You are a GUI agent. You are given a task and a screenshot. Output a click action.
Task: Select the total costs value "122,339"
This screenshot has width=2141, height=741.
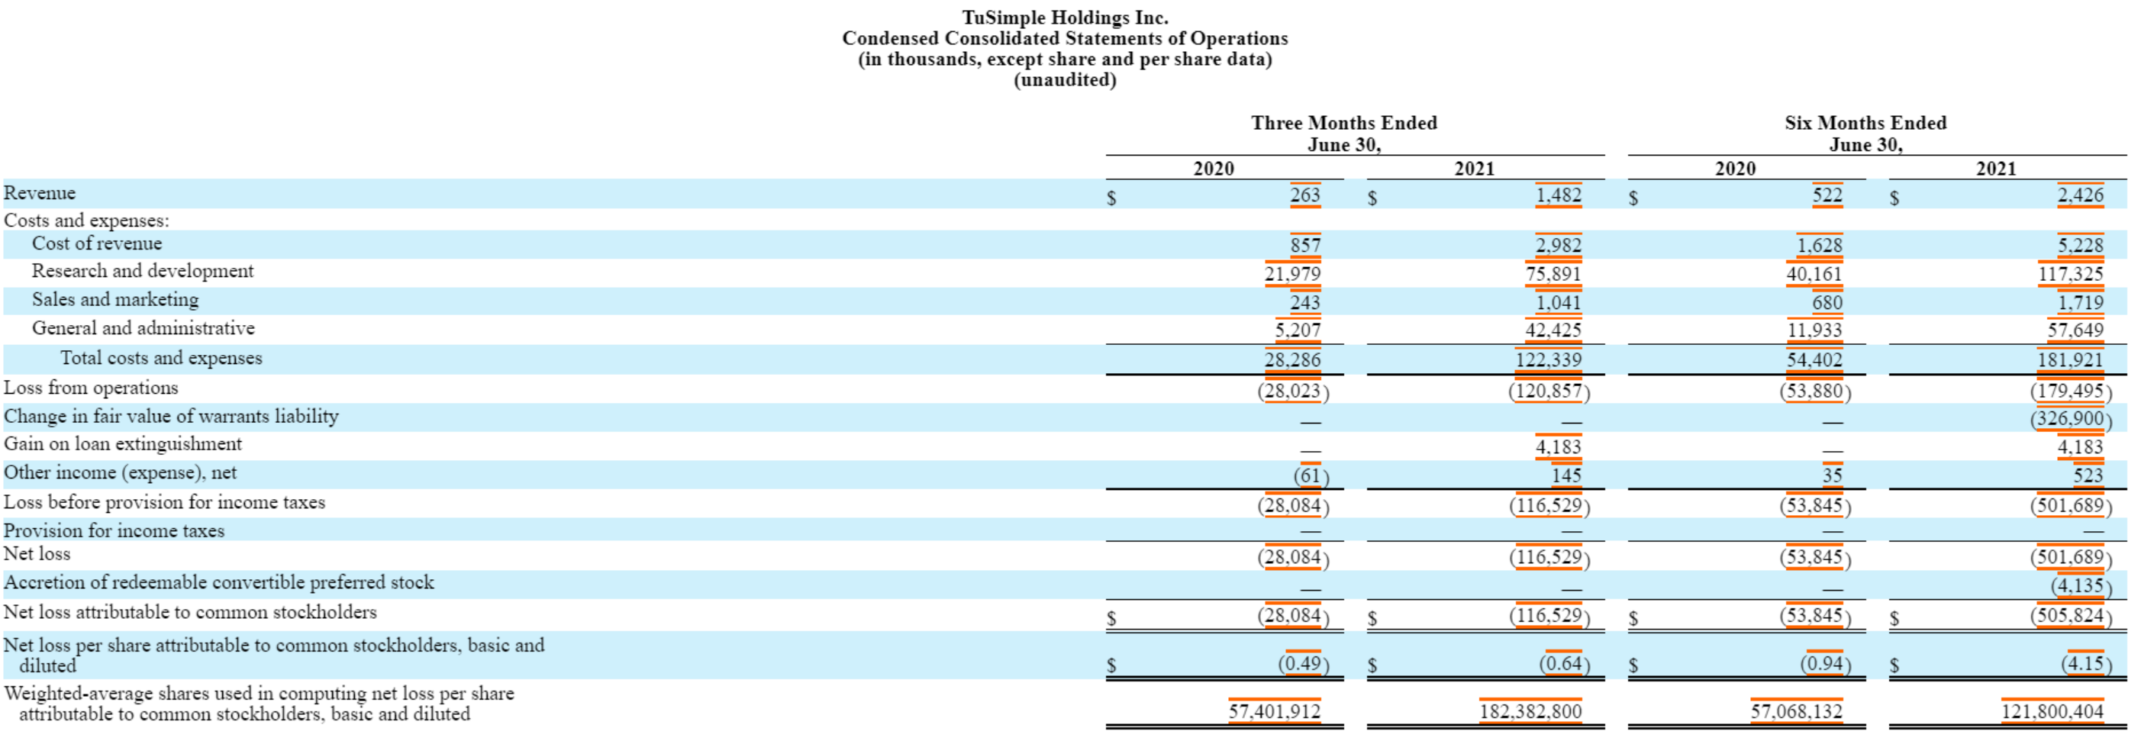click(1549, 360)
